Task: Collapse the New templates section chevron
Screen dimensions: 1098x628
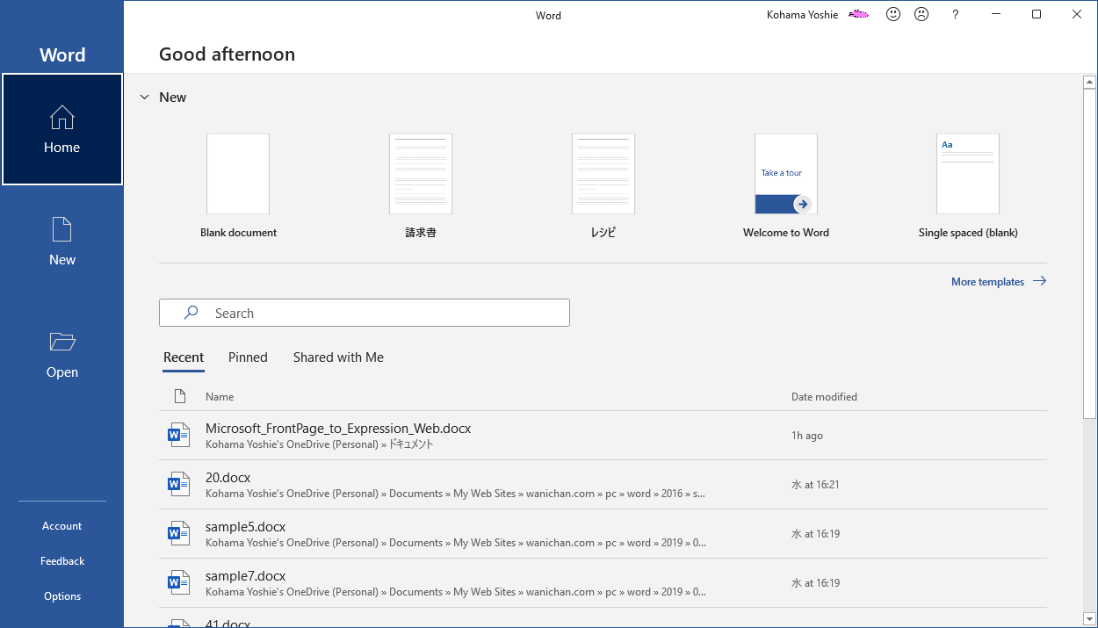Action: [144, 97]
